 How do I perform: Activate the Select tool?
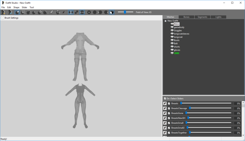[x=17, y=12]
